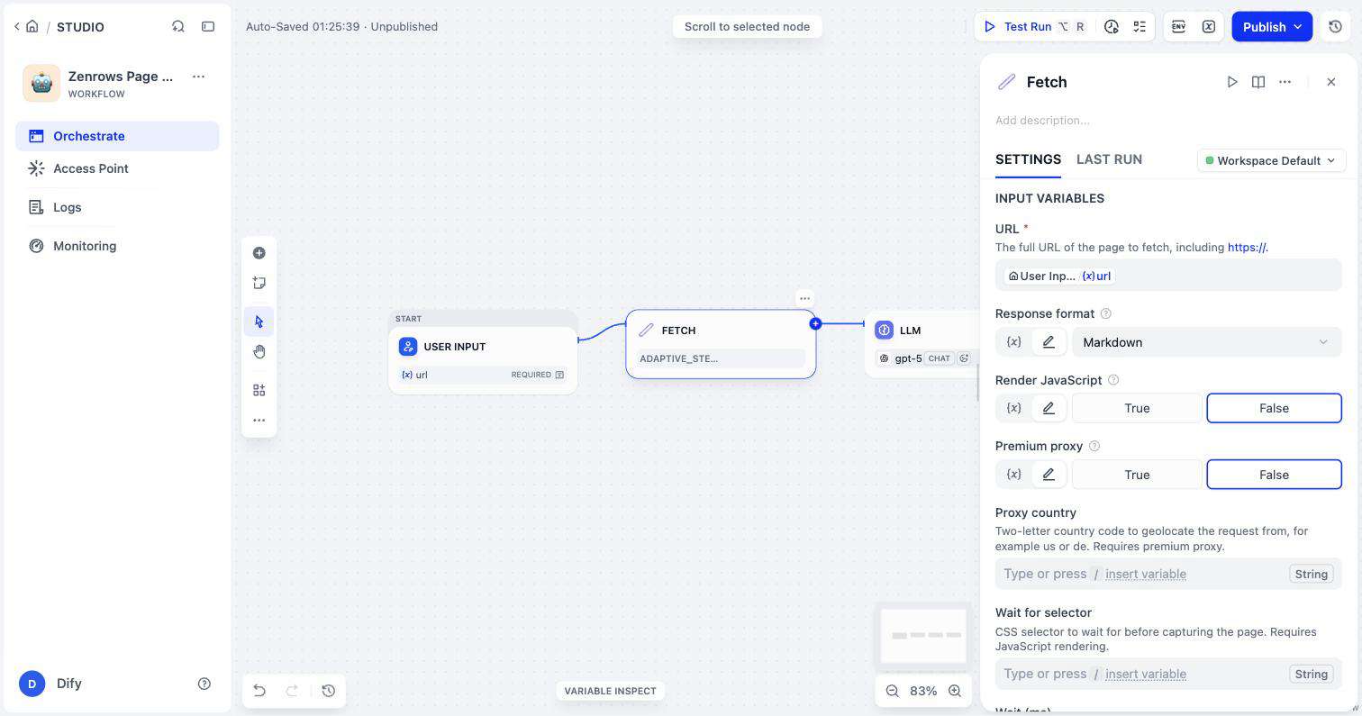Open the run history clock icon beside Test Run
This screenshot has width=1362, height=716.
click(1112, 26)
